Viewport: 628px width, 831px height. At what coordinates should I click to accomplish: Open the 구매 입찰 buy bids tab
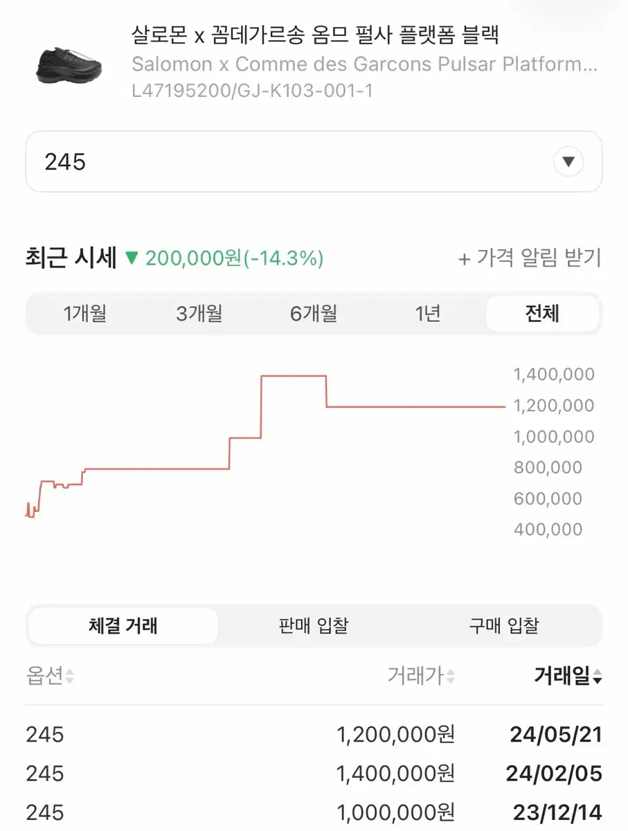[503, 626]
